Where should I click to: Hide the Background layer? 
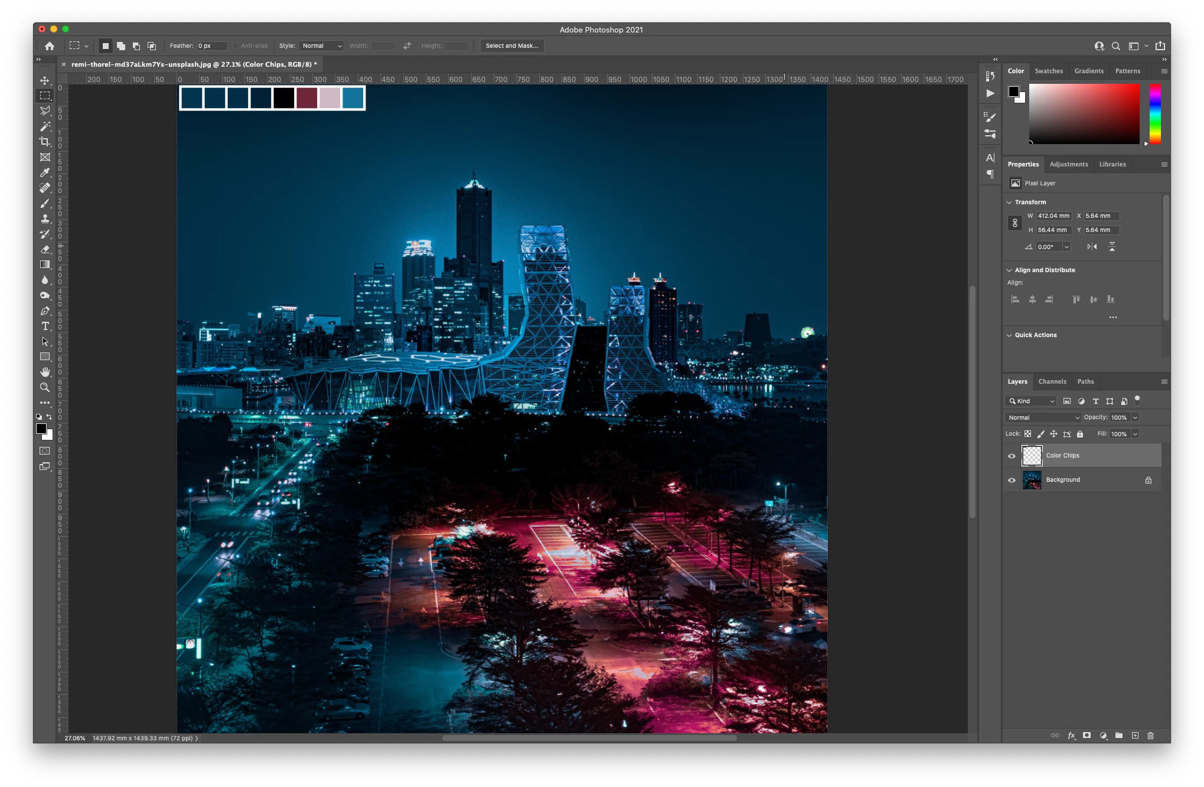point(1012,480)
